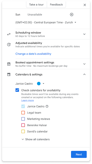
Task: Check the Berenike Halvar calendar box
Action: (x=23, y=125)
